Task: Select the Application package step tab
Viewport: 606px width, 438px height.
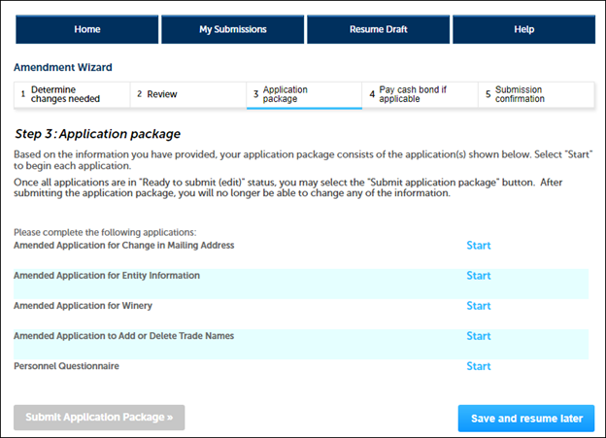Action: coord(304,94)
